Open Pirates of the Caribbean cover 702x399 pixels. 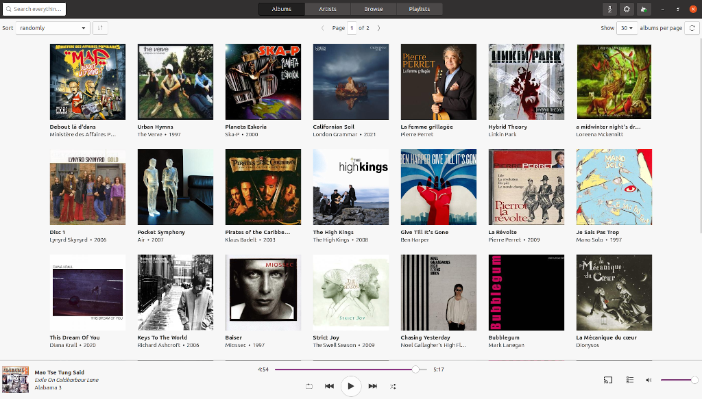263,188
